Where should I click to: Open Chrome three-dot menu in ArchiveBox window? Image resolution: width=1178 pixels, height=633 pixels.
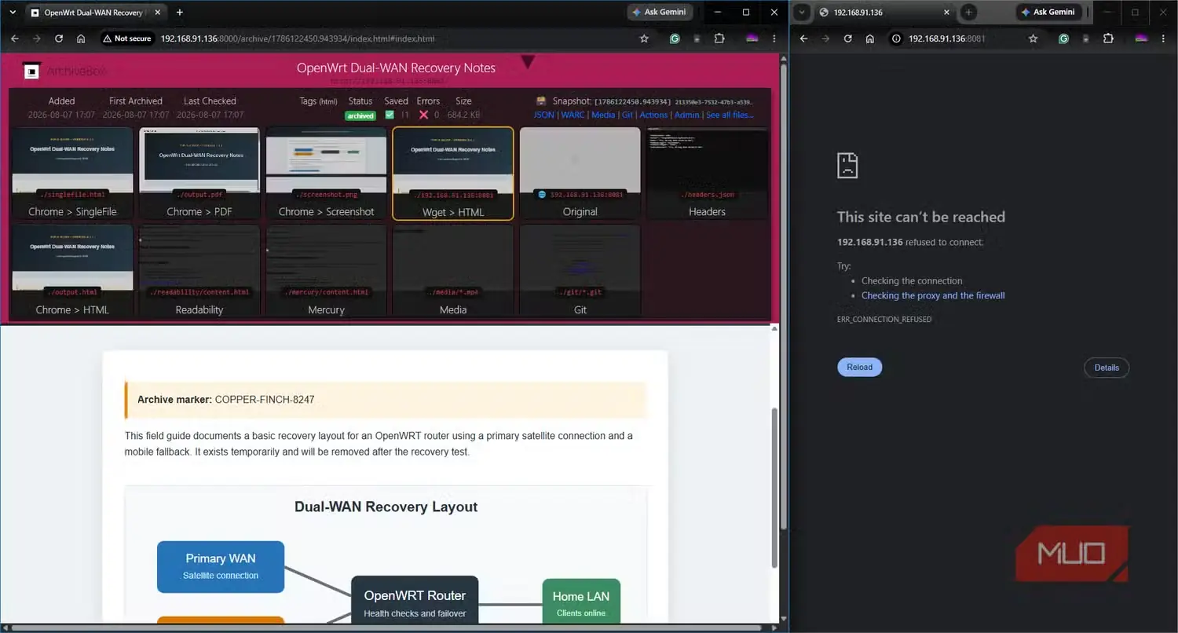[x=776, y=38]
